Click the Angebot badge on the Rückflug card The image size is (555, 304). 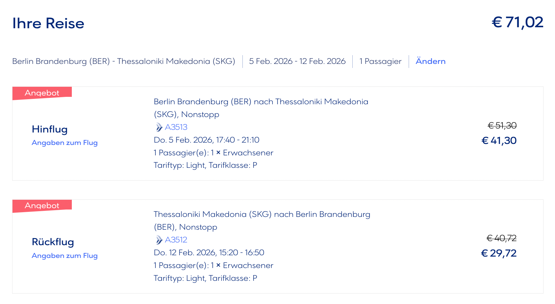(42, 206)
